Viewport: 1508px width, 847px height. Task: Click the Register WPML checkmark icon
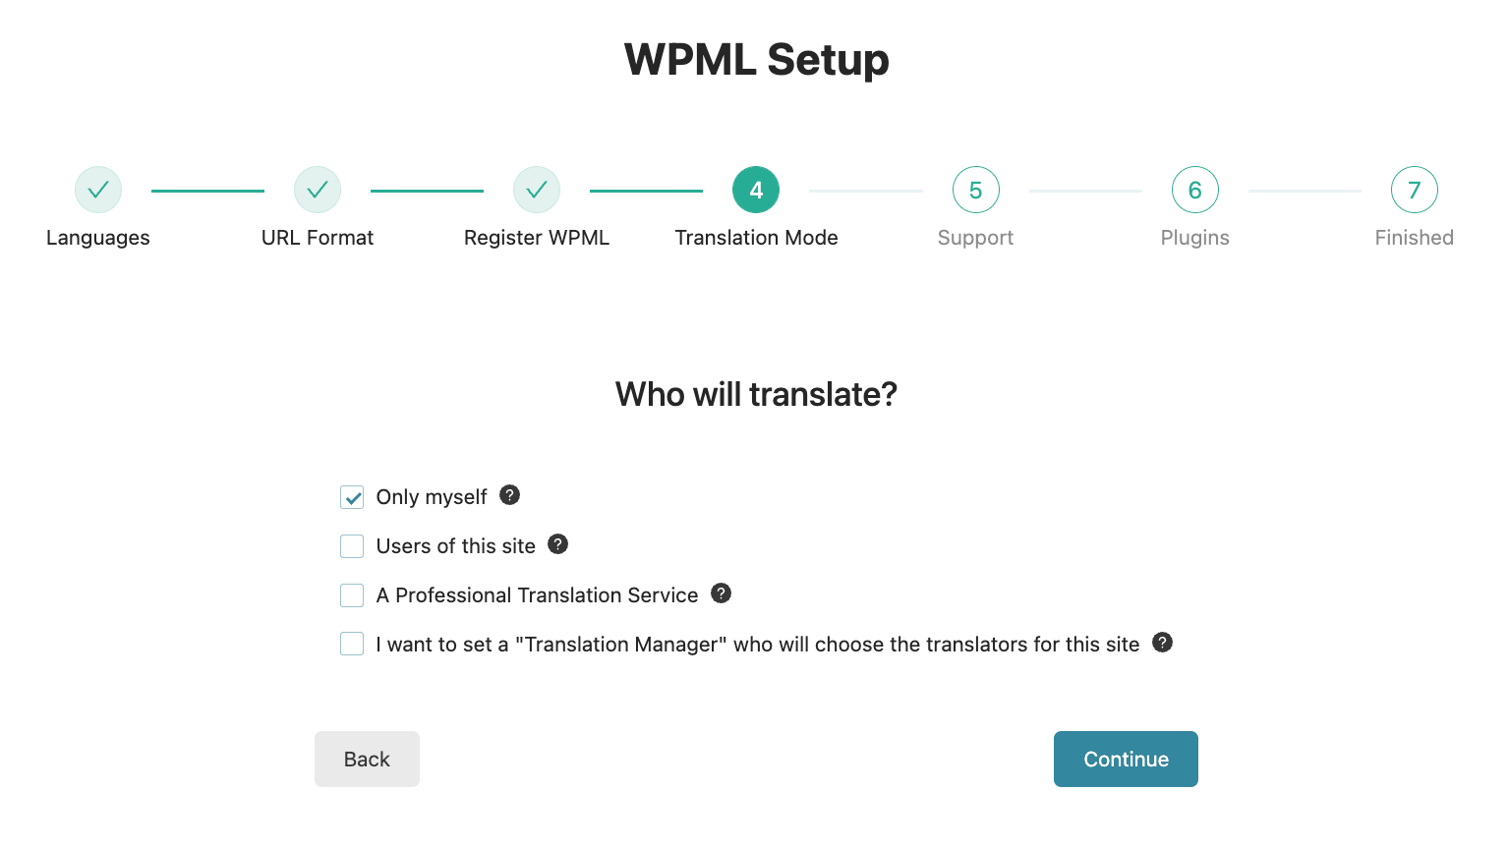tap(536, 189)
